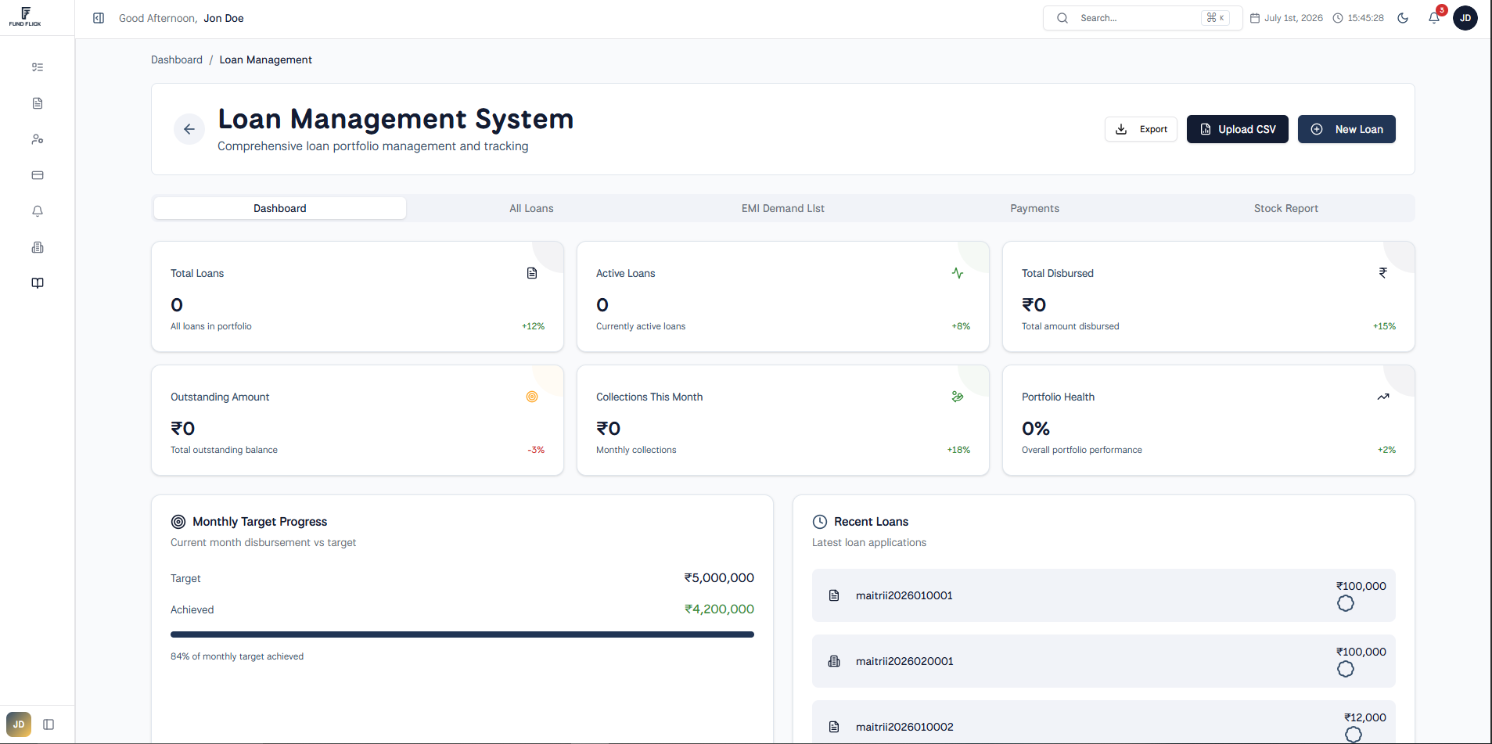Screen dimensions: 1492x744
Task: Click the Total Disbursed rupee icon
Action: [x=1383, y=273]
